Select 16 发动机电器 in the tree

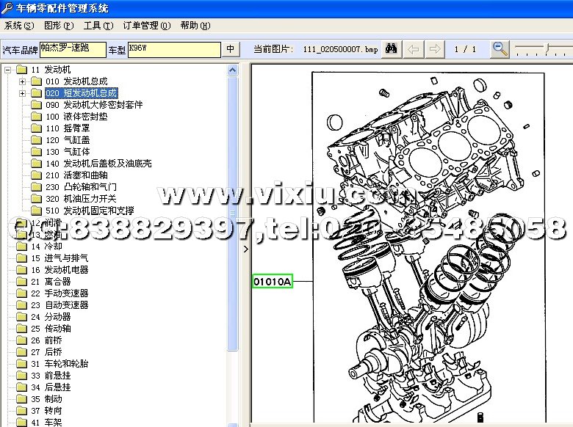[x=66, y=269]
